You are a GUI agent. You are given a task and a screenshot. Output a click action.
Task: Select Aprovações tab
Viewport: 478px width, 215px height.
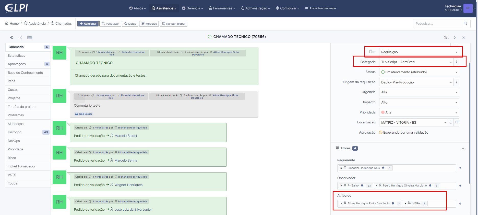28,64
